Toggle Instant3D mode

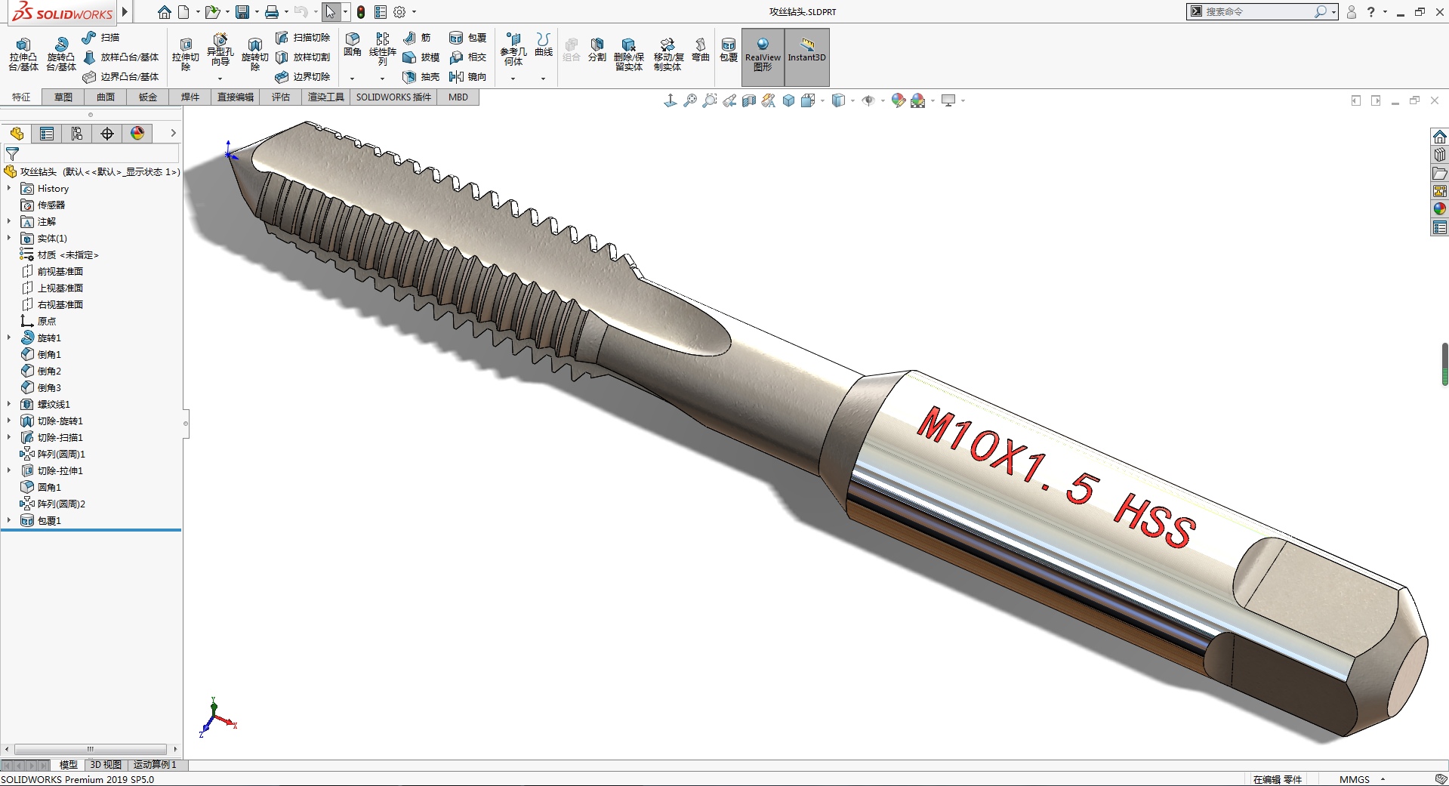807,57
